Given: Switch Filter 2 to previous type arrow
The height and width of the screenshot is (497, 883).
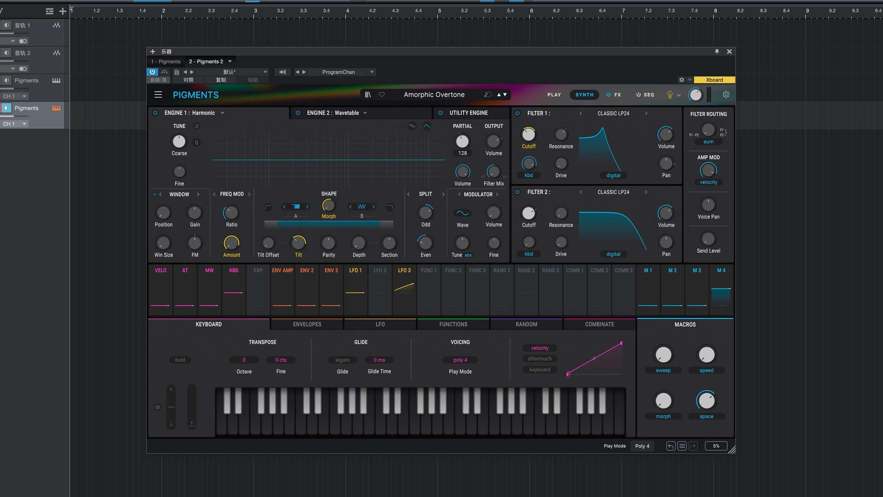Looking at the screenshot, I should pyautogui.click(x=581, y=192).
